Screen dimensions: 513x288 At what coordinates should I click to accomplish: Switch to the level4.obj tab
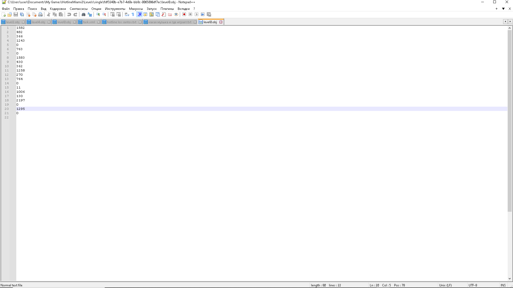point(38,22)
